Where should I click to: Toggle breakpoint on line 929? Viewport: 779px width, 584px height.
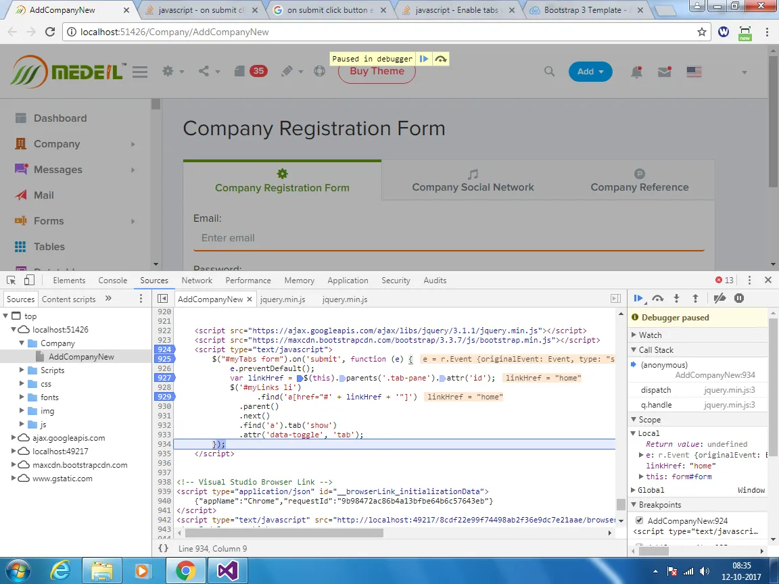point(164,396)
